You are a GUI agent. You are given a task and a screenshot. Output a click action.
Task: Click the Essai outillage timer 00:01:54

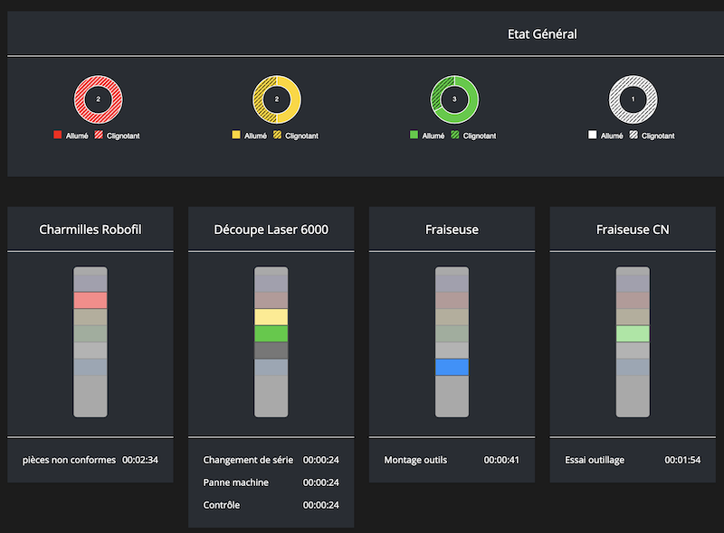pyautogui.click(x=682, y=460)
